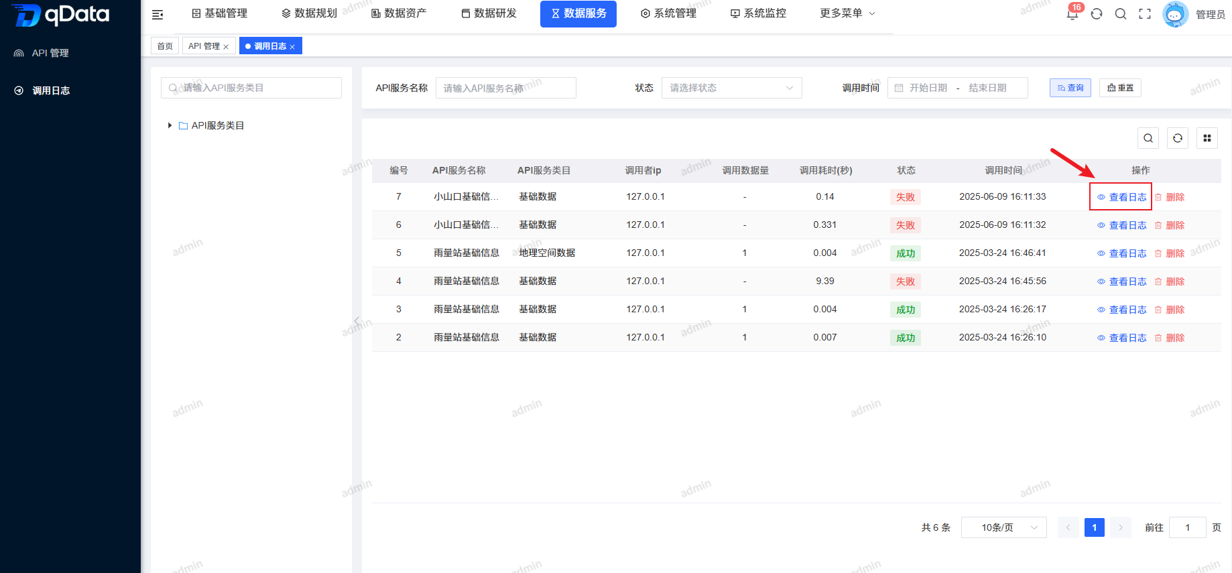The height and width of the screenshot is (573, 1232).
Task: Expand the 更多菜单 dropdown
Action: [847, 13]
